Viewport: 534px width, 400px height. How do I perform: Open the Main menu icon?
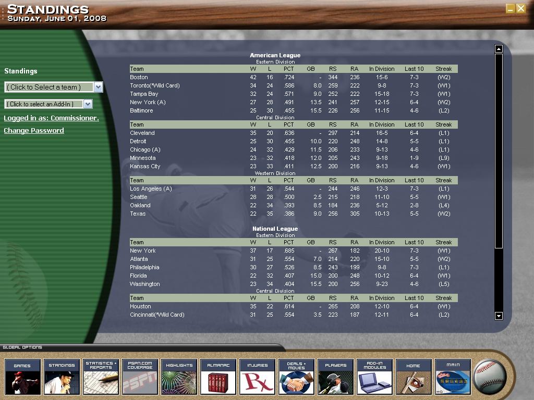pyautogui.click(x=453, y=377)
